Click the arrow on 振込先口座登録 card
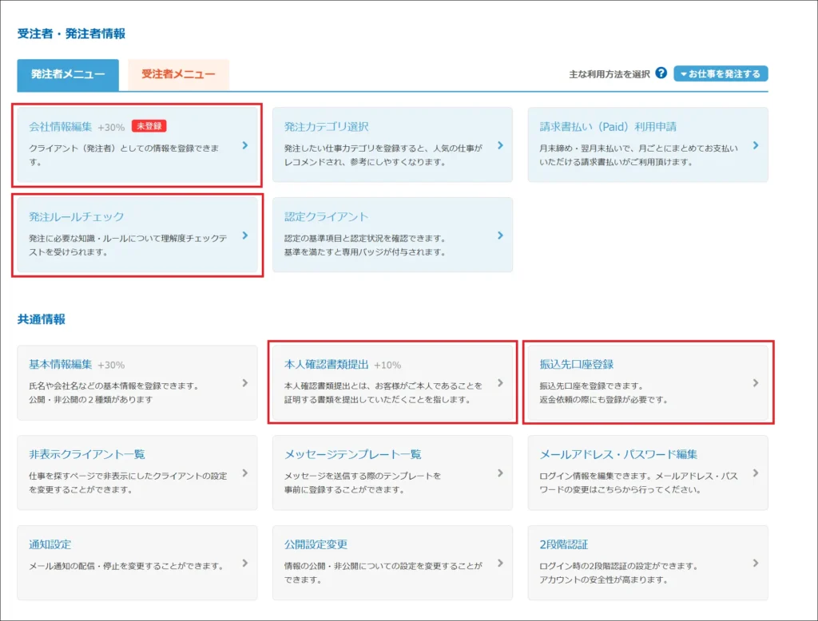 pos(756,382)
